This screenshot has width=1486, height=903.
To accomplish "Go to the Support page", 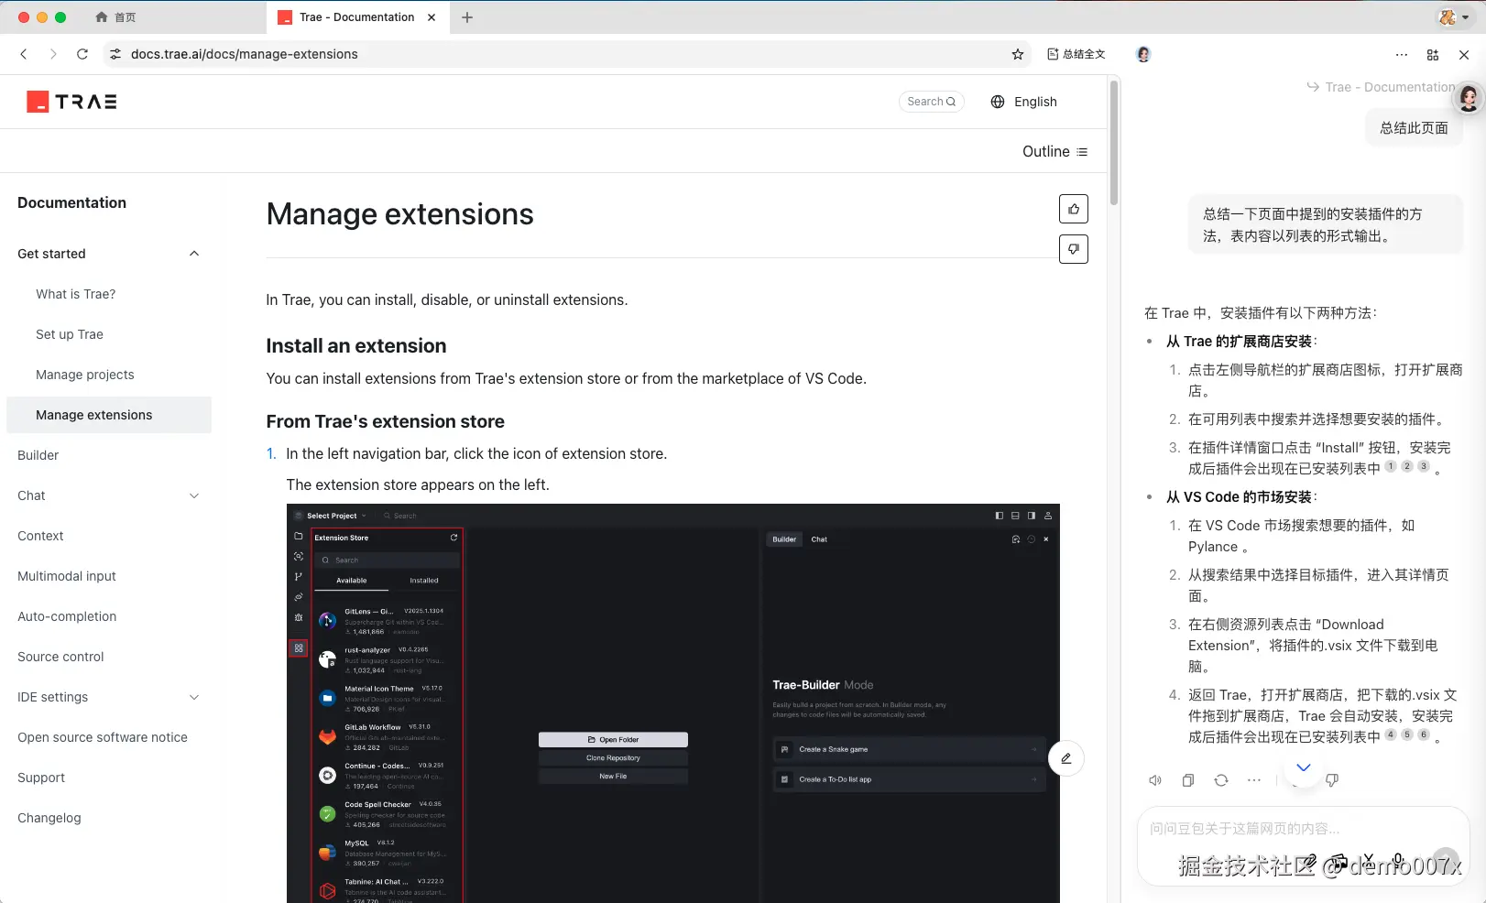I will click(x=41, y=778).
